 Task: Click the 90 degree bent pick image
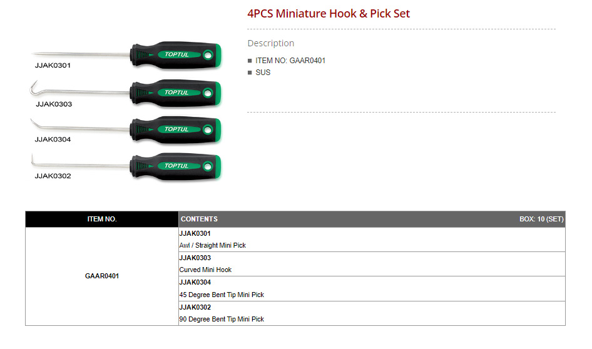click(x=128, y=166)
